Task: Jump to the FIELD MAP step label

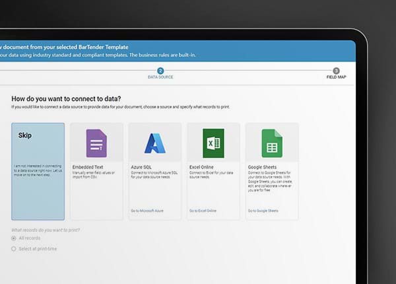Action: click(x=336, y=77)
